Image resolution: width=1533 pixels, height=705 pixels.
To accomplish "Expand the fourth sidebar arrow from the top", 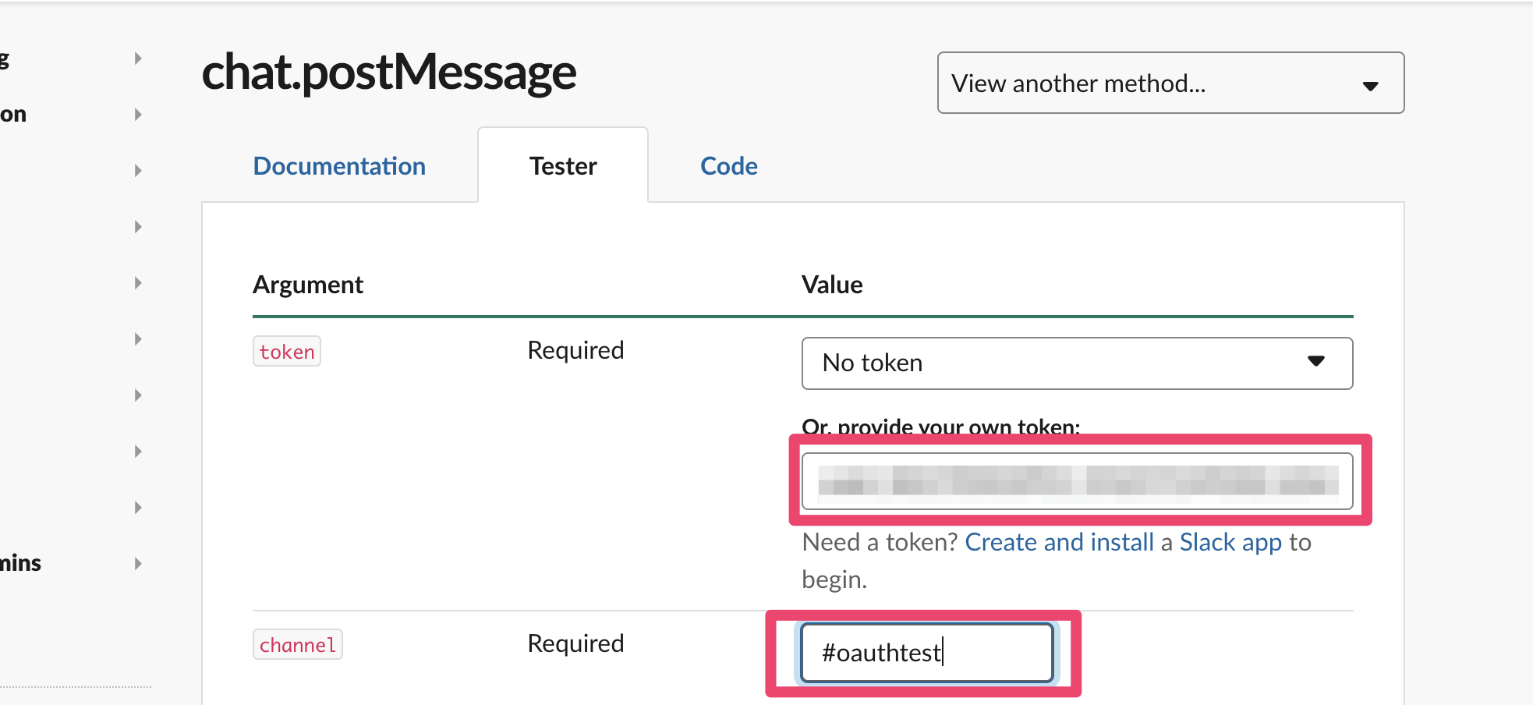I will tap(138, 227).
